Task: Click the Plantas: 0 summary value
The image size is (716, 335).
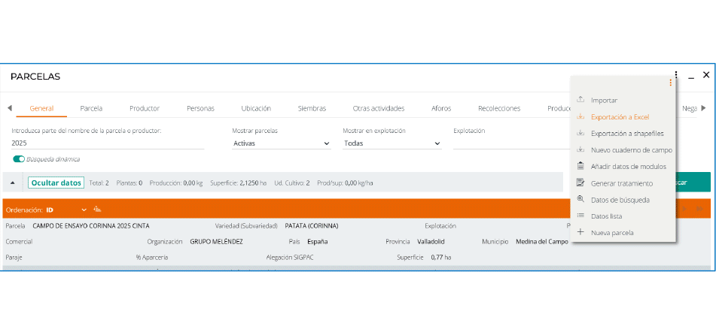Action: pos(129,183)
